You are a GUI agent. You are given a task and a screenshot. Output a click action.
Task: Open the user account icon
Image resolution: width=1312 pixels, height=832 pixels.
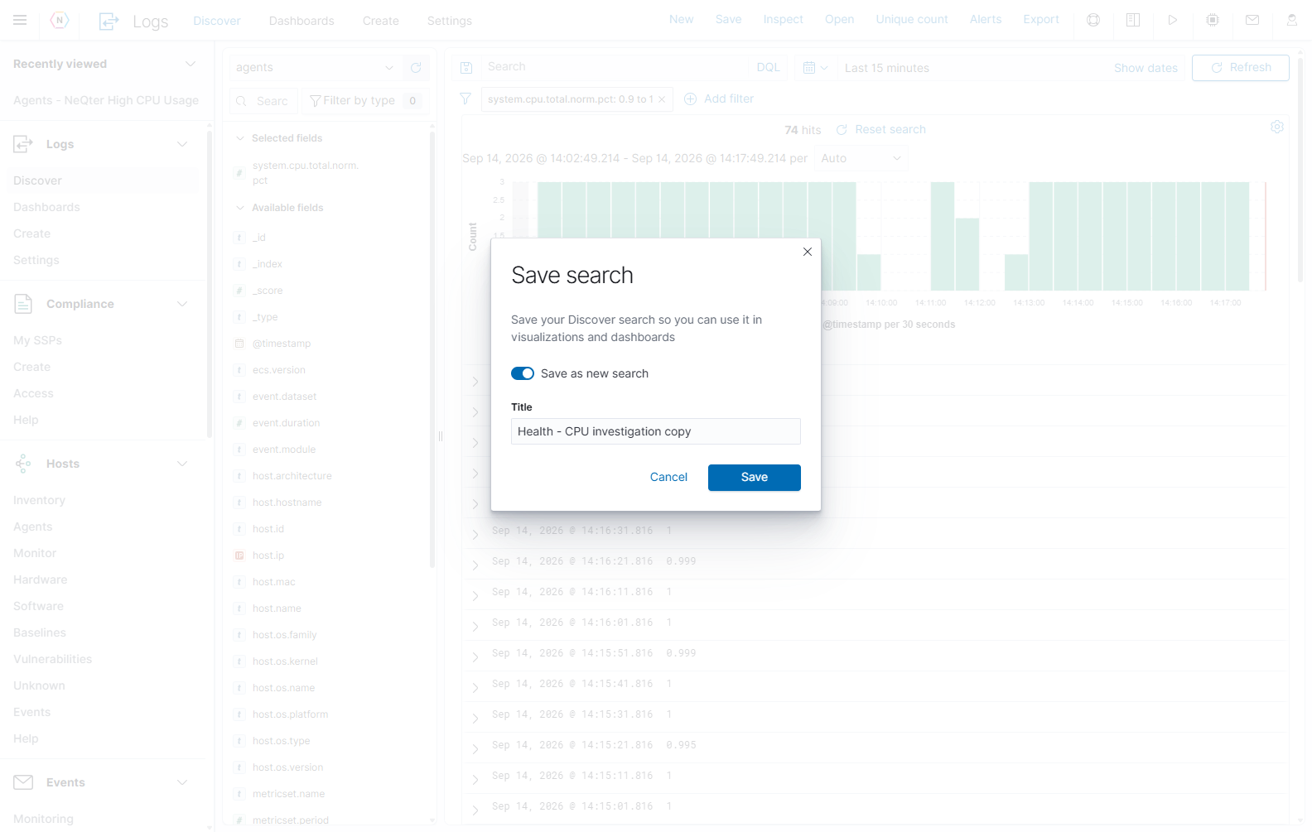pyautogui.click(x=1292, y=20)
